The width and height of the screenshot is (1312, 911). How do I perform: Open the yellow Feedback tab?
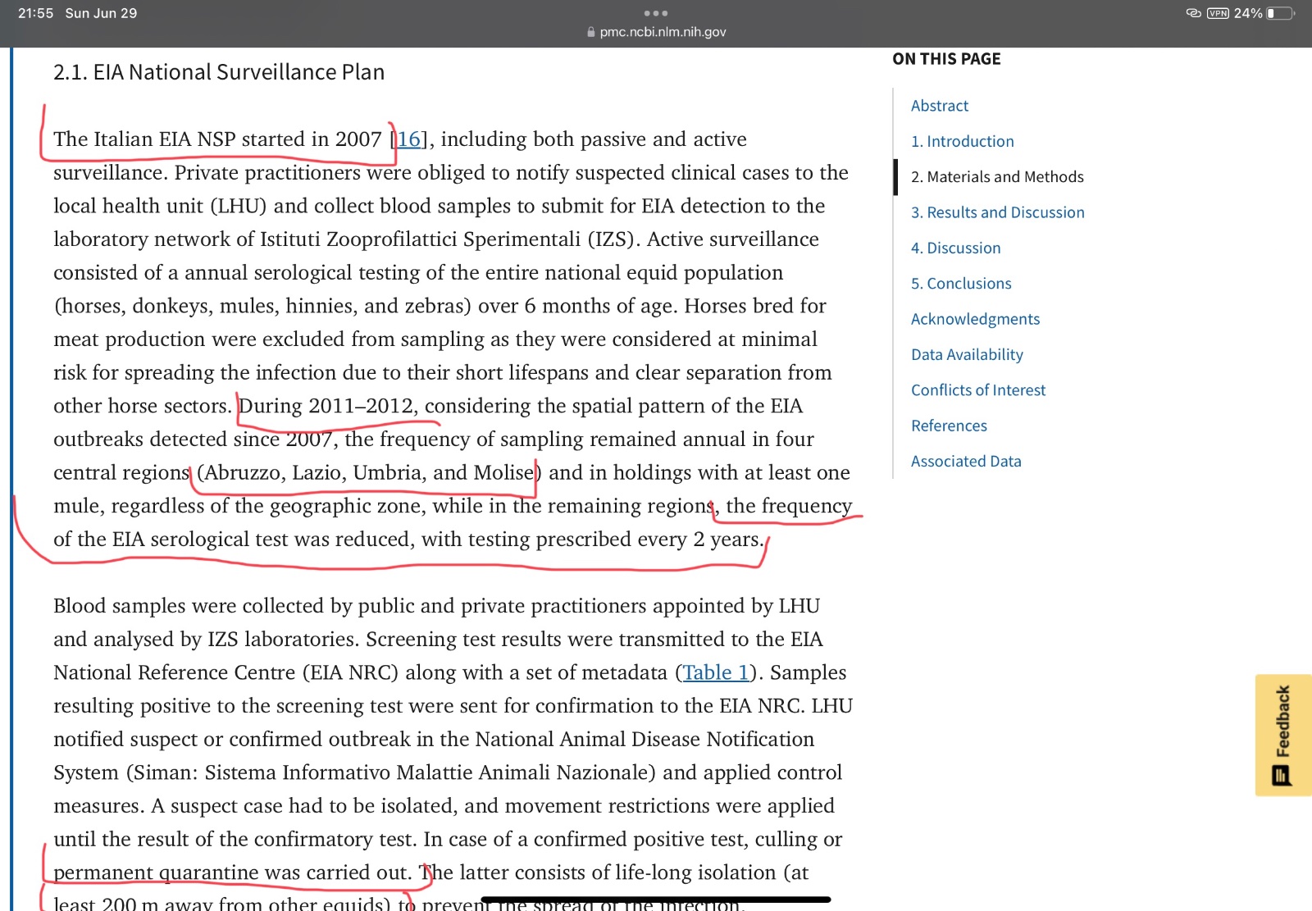[1283, 735]
